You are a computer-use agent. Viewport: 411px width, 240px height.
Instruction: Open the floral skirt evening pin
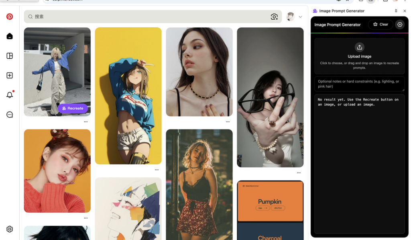[x=199, y=185]
